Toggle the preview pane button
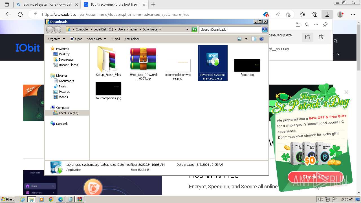Viewport: 361px width, 203px height. pyautogui.click(x=254, y=39)
